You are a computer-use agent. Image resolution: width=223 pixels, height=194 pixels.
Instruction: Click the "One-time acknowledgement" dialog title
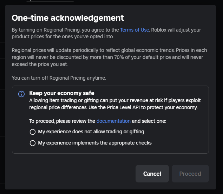68,18
